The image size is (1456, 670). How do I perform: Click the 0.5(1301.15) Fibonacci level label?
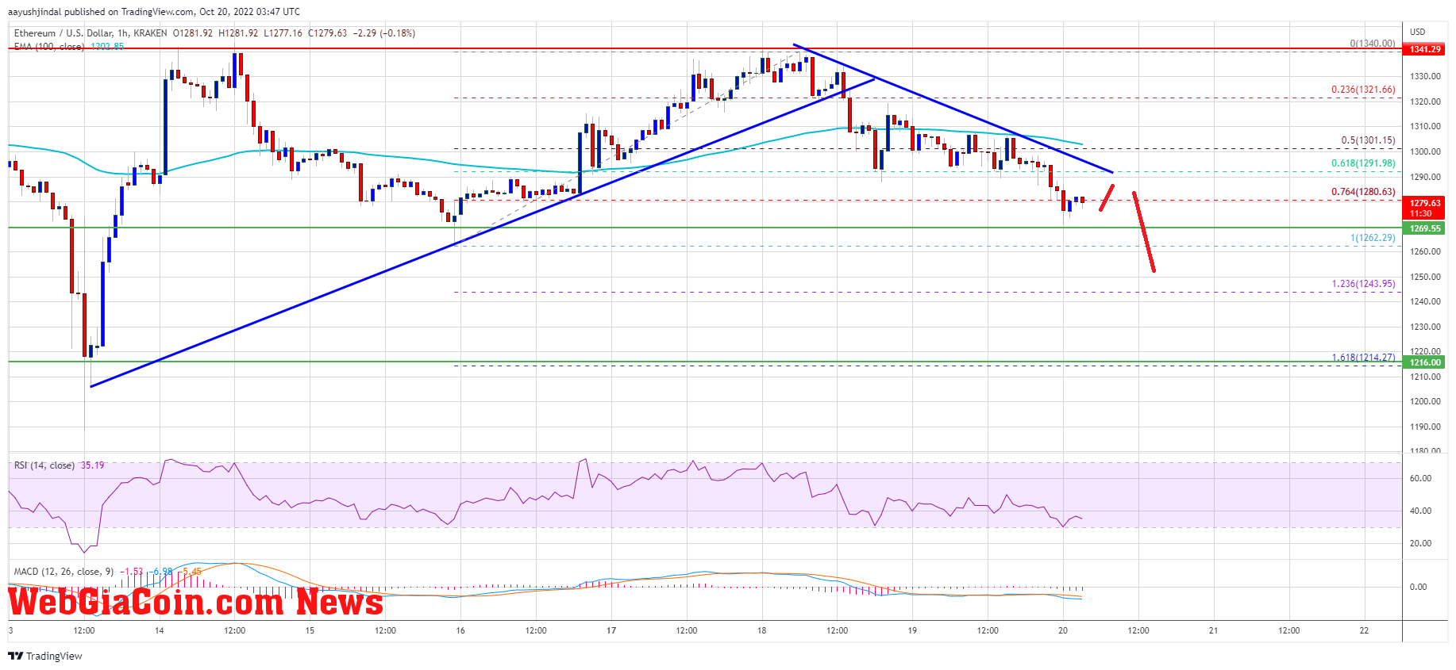[x=1368, y=140]
